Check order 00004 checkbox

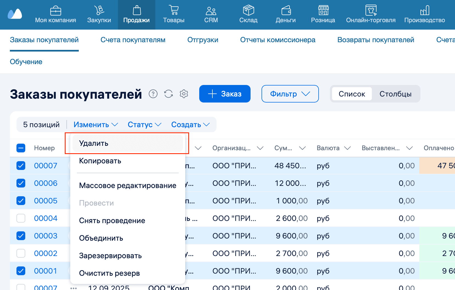(x=21, y=218)
